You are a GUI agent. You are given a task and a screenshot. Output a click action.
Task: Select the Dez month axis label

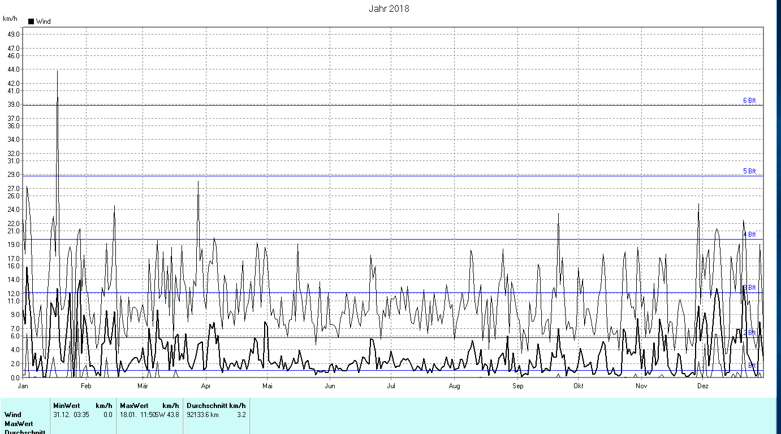tap(703, 386)
